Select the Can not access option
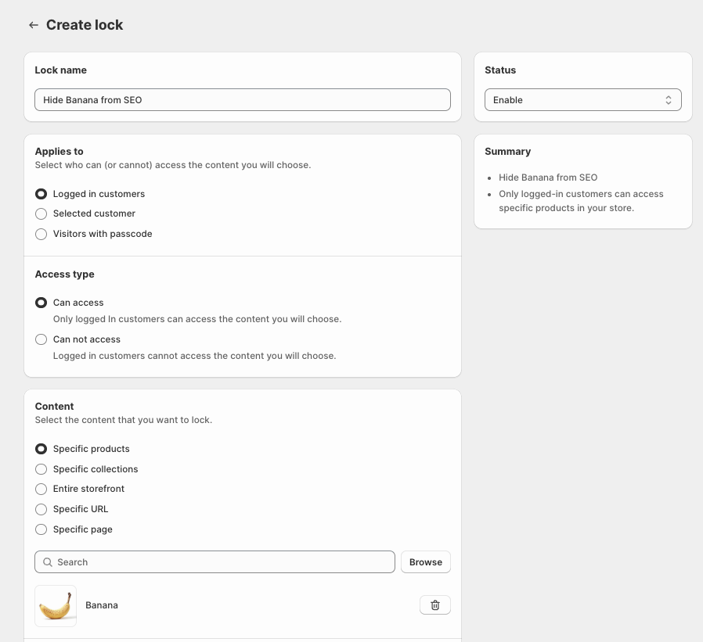The width and height of the screenshot is (703, 642). coord(41,339)
